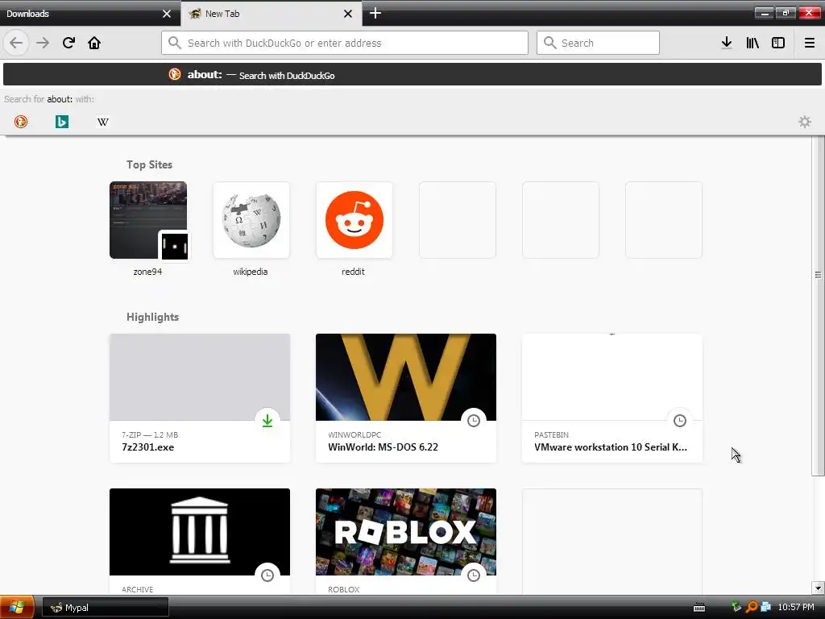825x619 pixels.
Task: Click the magnifier tray icon
Action: tap(752, 607)
